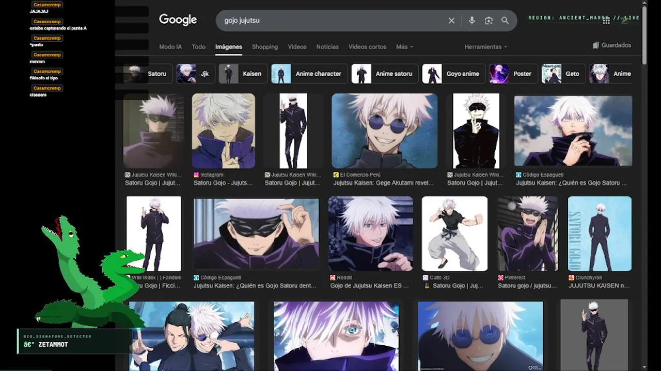Start voice search with the microphone icon
Image resolution: width=661 pixels, height=371 pixels.
tap(471, 21)
